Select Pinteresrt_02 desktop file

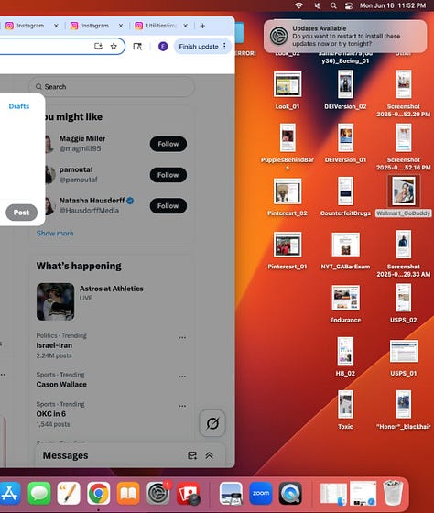click(288, 196)
